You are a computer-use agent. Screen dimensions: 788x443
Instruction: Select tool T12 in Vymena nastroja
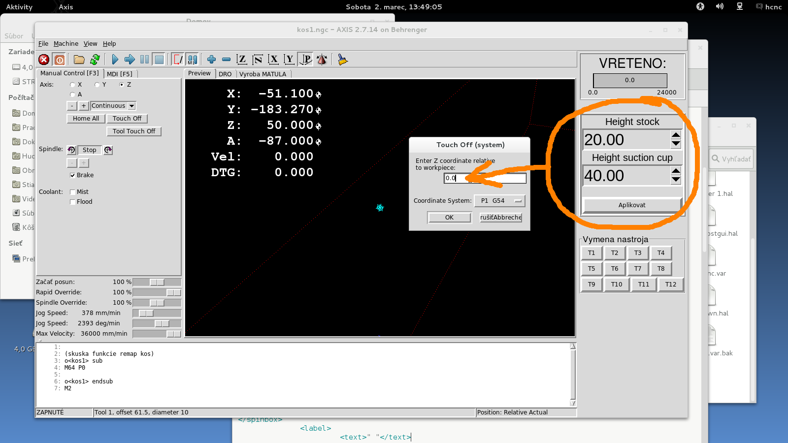coord(671,285)
